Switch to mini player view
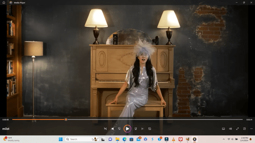This screenshot has height=143, width=255. (x=244, y=129)
